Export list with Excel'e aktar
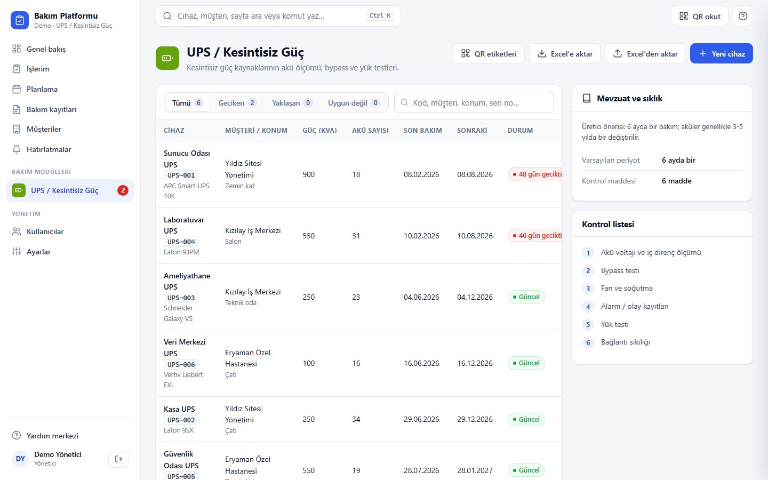The height and width of the screenshot is (480, 768). pyautogui.click(x=565, y=53)
